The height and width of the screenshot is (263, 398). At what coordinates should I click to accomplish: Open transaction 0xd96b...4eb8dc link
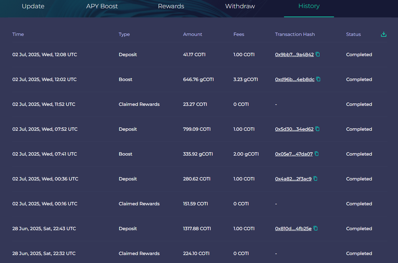point(295,79)
